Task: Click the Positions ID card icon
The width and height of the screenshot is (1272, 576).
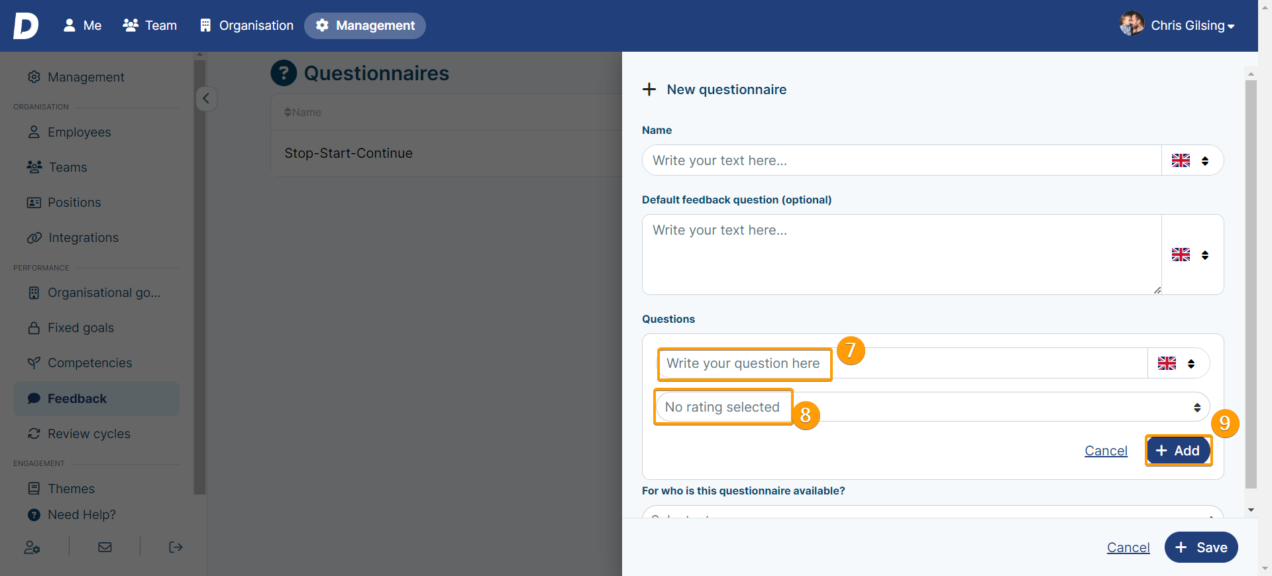Action: coord(34,202)
